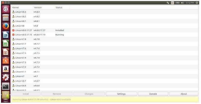Open the network indicator in top panel
The width and height of the screenshot is (201, 104).
click(168, 3)
